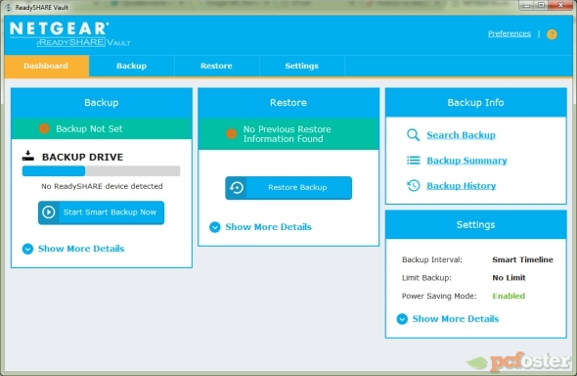
Task: Click the No Previous Restore Information Found banner
Action: [x=288, y=134]
